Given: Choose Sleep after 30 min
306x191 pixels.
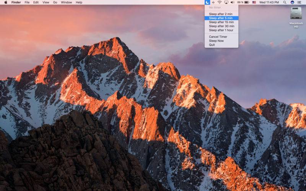Looking at the screenshot, I should (x=221, y=26).
